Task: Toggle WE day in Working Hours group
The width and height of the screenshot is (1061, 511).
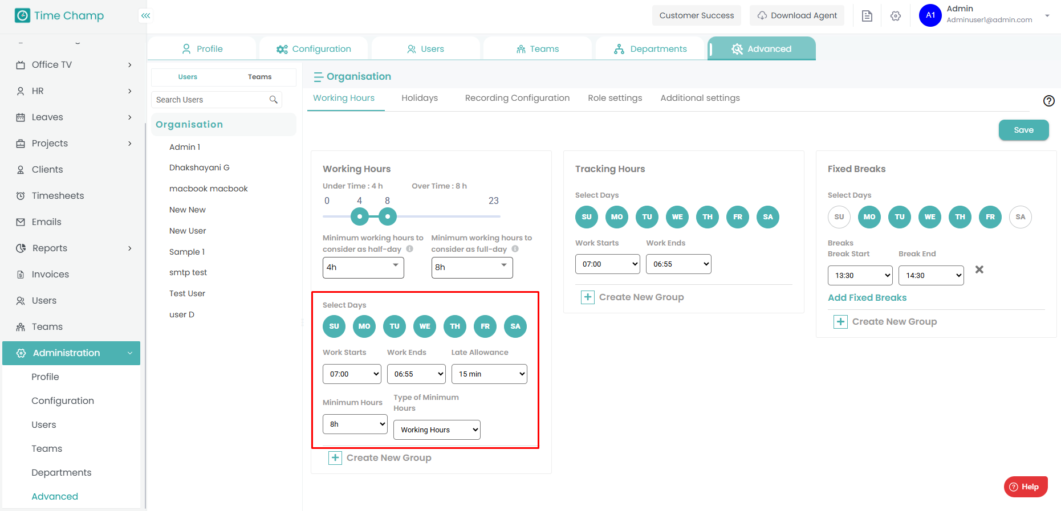Action: pos(425,326)
